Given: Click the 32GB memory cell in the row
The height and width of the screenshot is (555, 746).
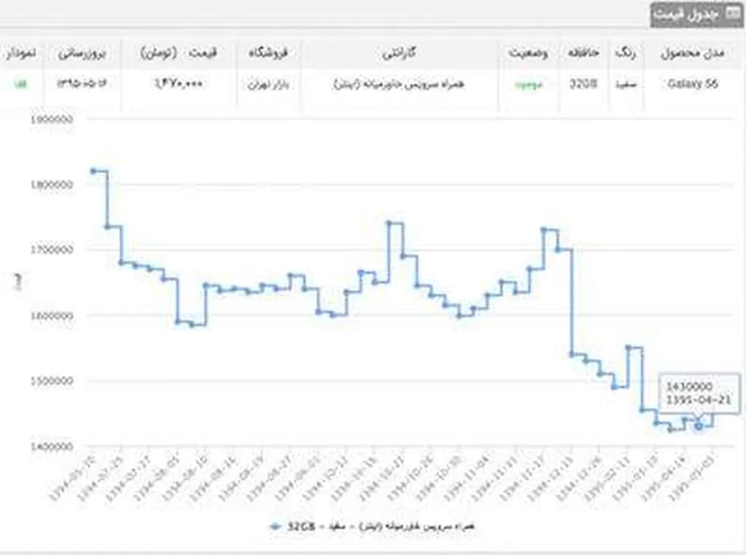Looking at the screenshot, I should (x=584, y=84).
